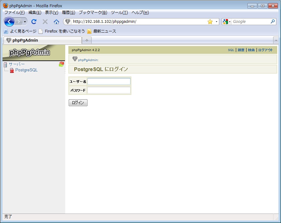
Task: Focus the パスワード input field
Action: [109, 90]
